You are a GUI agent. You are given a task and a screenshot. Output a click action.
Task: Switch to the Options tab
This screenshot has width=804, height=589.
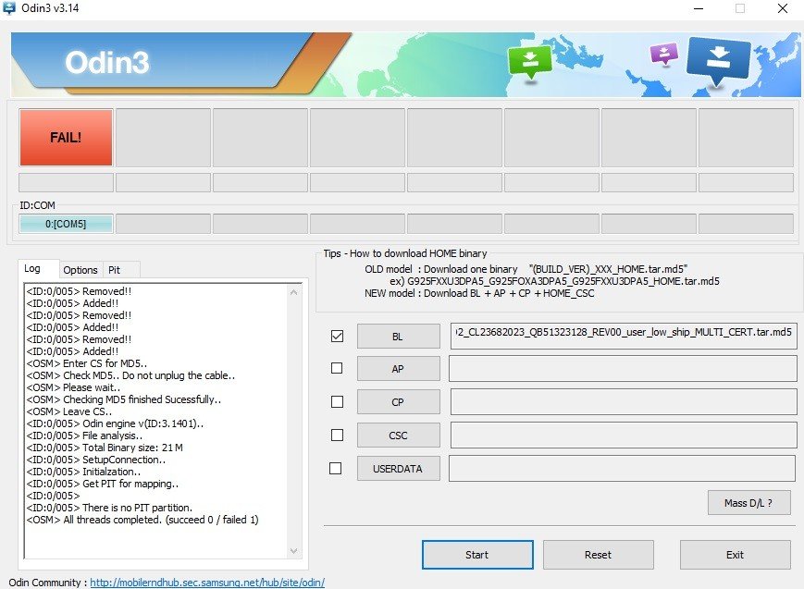pos(80,270)
